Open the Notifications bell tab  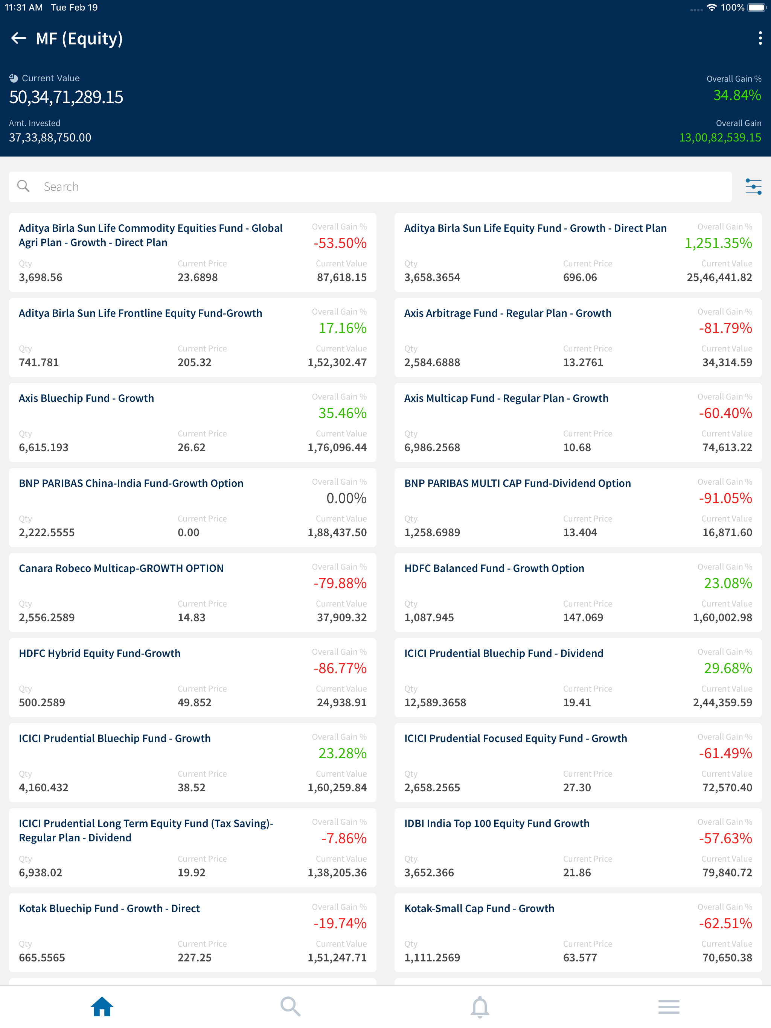(480, 1007)
